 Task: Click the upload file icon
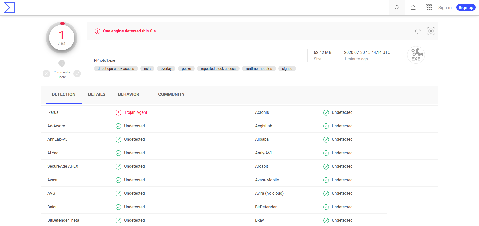click(x=413, y=8)
